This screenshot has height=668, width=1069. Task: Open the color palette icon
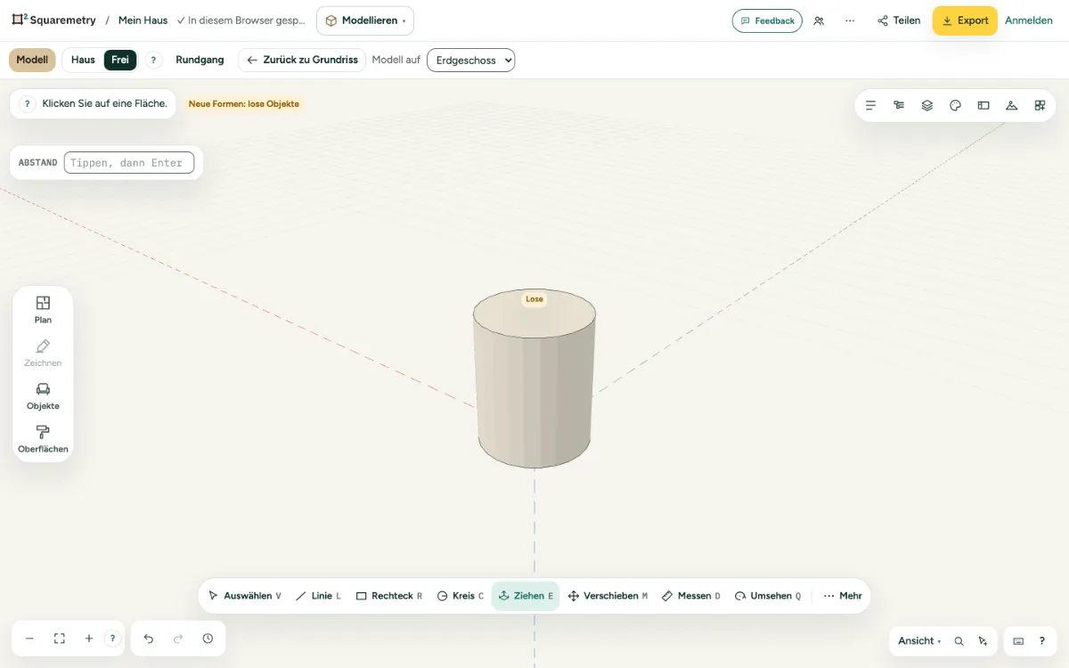pos(955,105)
